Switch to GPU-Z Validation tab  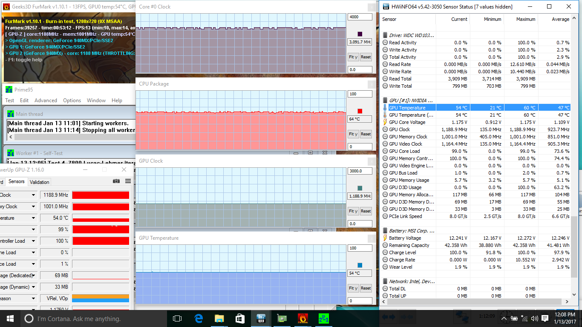pos(40,182)
